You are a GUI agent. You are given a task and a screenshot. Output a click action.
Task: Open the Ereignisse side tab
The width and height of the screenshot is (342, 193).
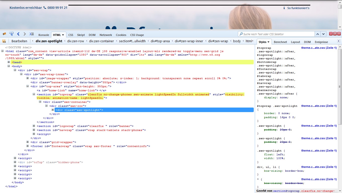pos(321,42)
